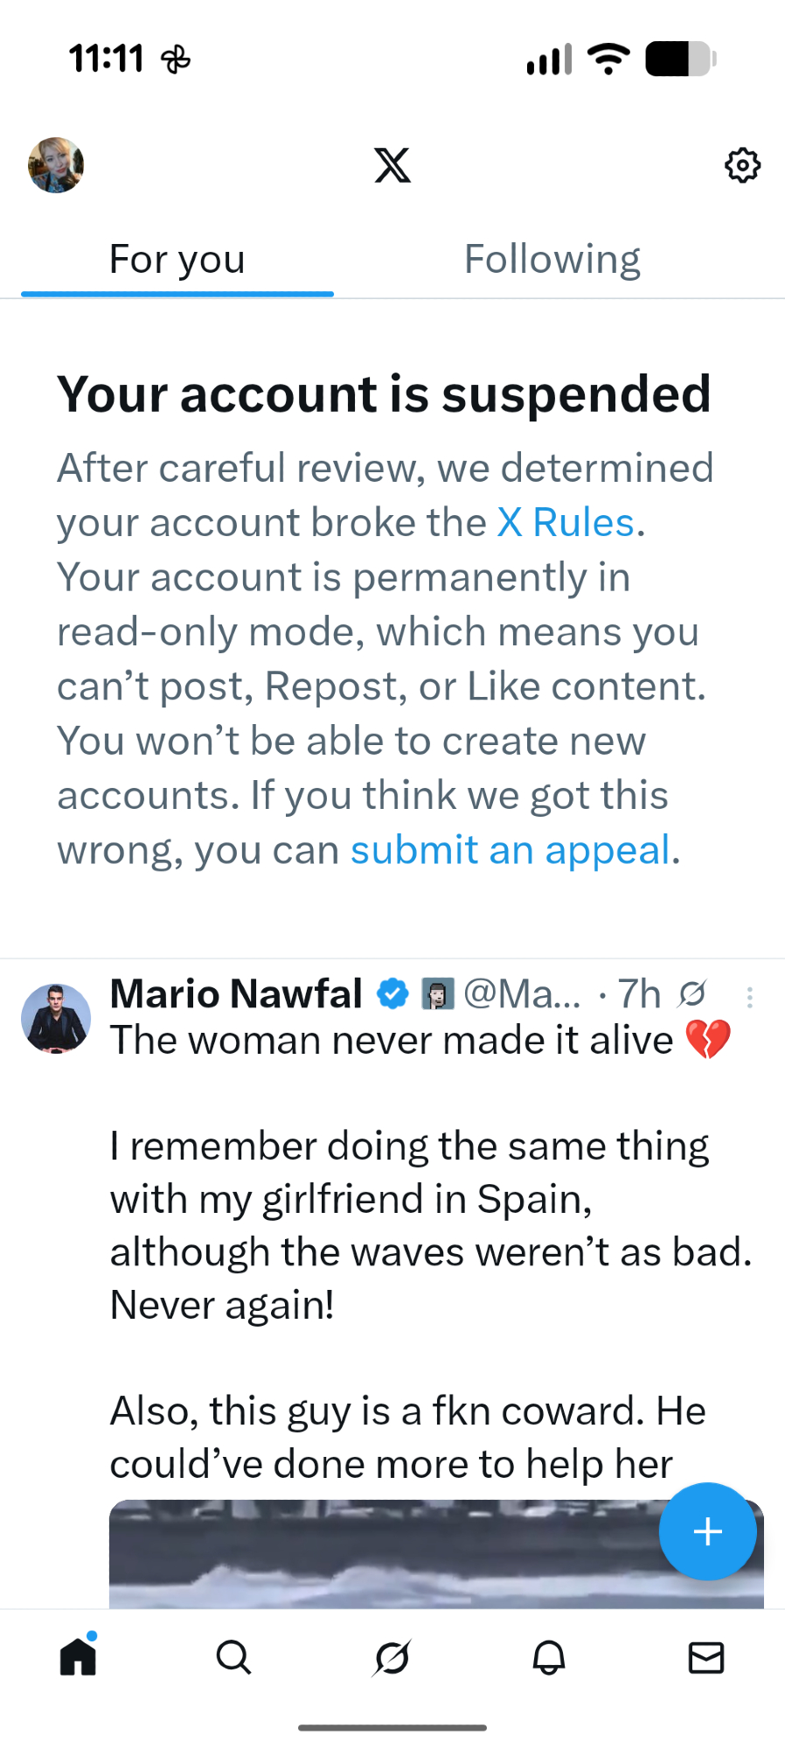Open profile avatar menu at top left

(56, 165)
